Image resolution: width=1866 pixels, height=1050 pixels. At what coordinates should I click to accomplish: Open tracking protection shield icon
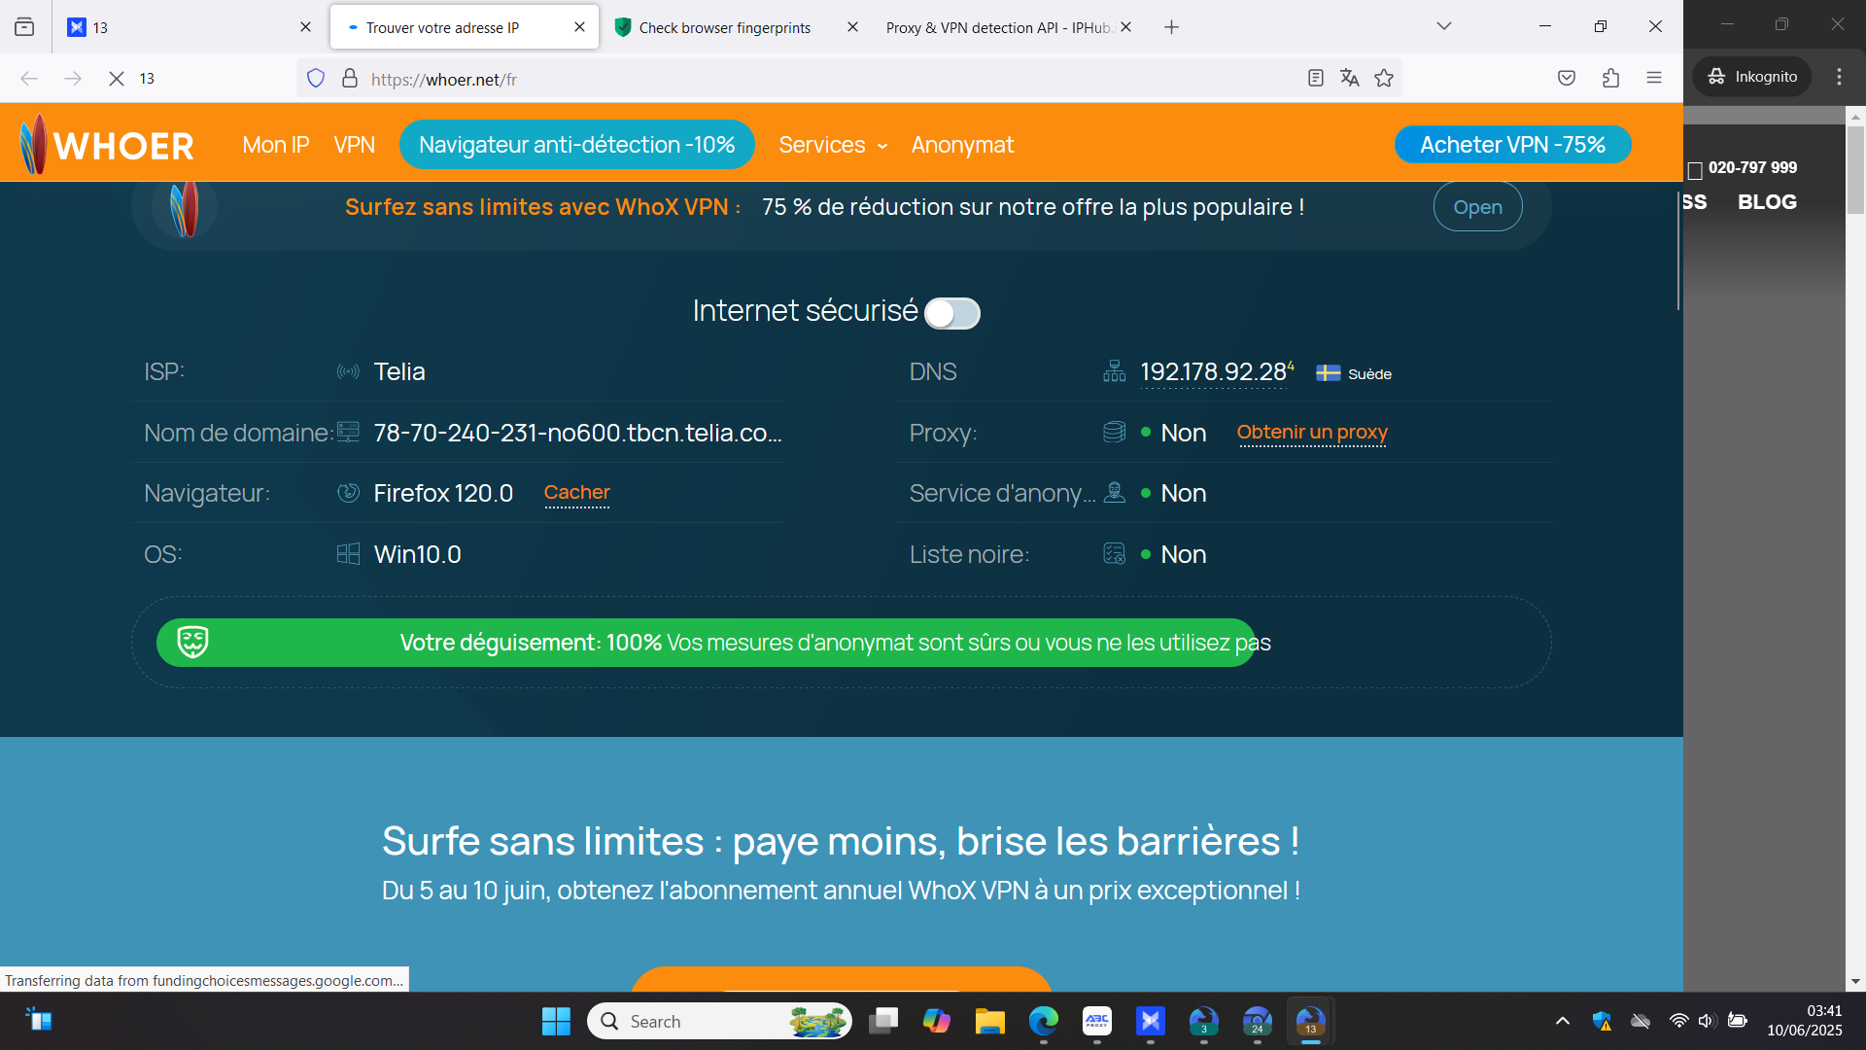click(x=316, y=79)
